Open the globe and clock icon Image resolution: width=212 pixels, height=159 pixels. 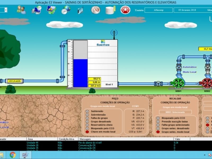coord(66,10)
